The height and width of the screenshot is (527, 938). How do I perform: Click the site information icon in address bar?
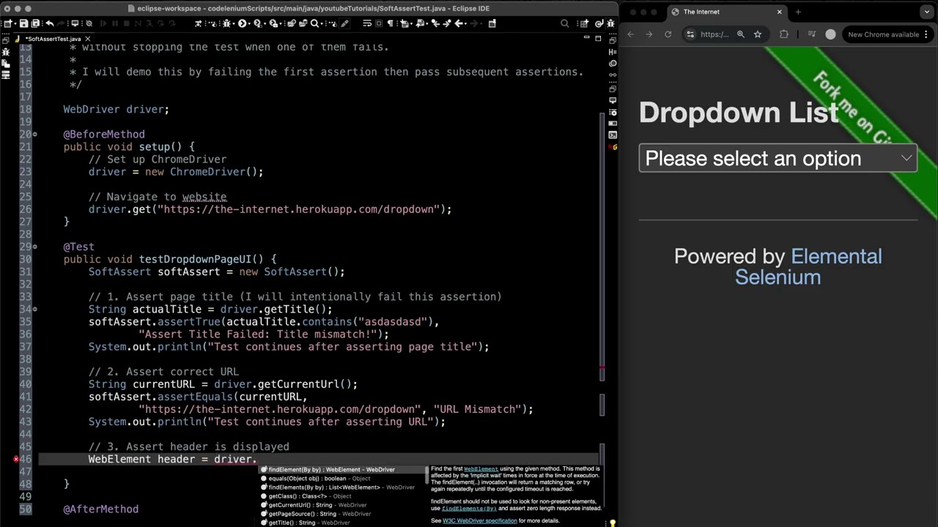tap(690, 34)
